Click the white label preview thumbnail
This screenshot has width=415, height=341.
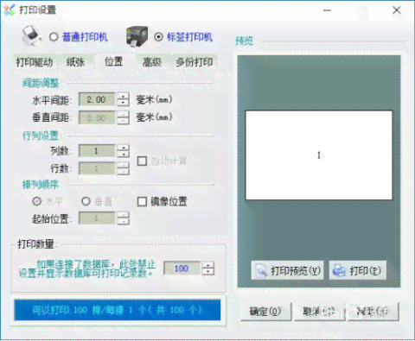[x=318, y=155]
